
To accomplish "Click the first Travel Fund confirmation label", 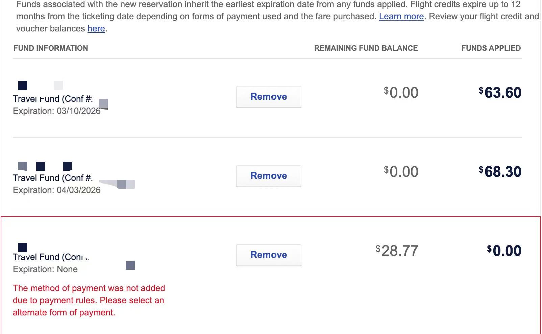I will (x=53, y=99).
